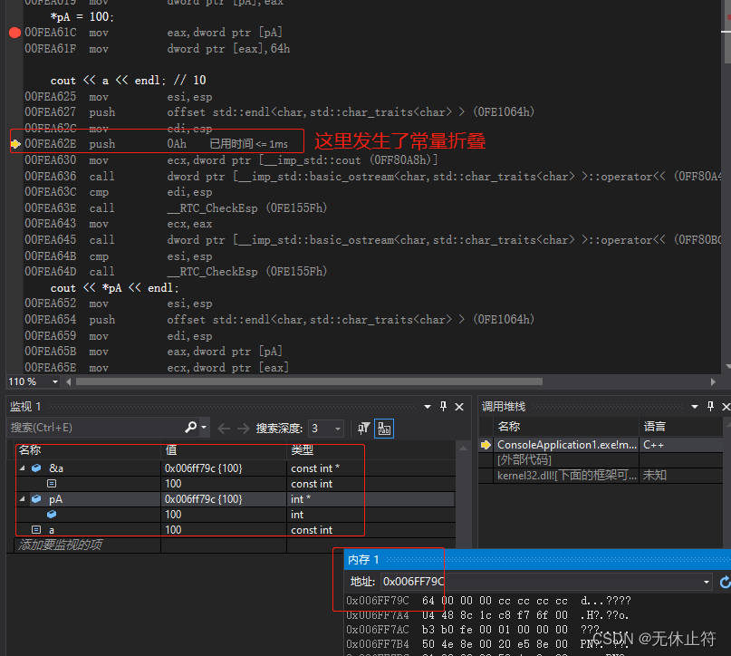Viewport: 731px width, 656px height.
Task: Select the ConsoleApplication1.exe!m... stack frame
Action: [567, 445]
